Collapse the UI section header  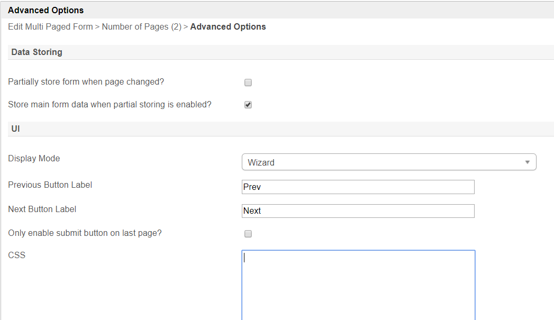tap(15, 129)
